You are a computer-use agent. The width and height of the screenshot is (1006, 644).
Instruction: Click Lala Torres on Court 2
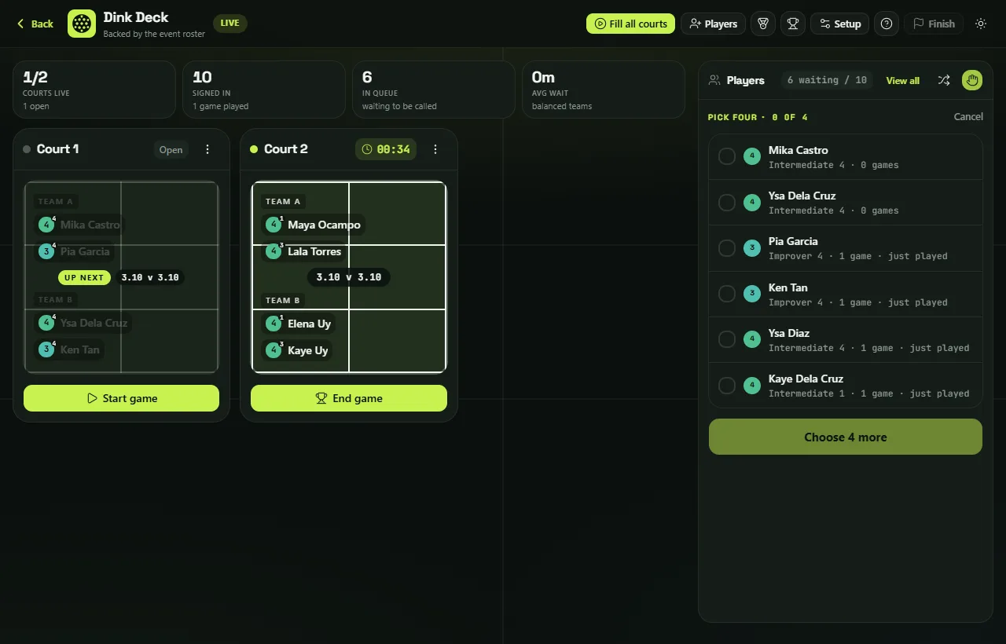(x=304, y=251)
